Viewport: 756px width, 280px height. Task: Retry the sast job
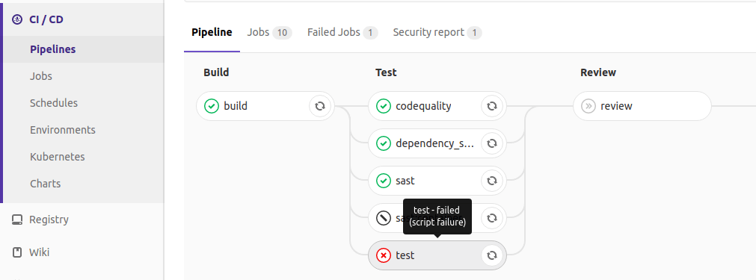tap(492, 181)
